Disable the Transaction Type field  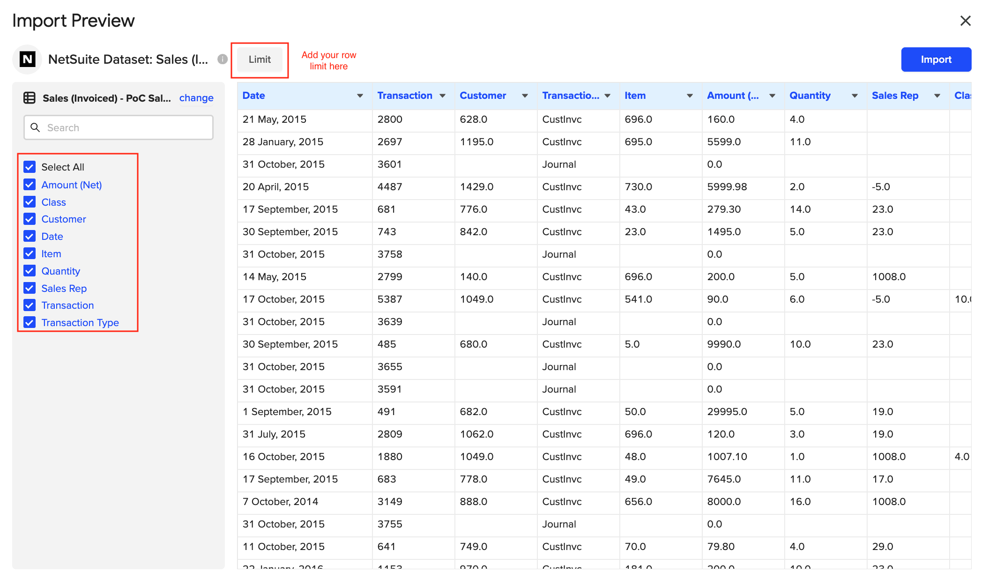pos(30,322)
